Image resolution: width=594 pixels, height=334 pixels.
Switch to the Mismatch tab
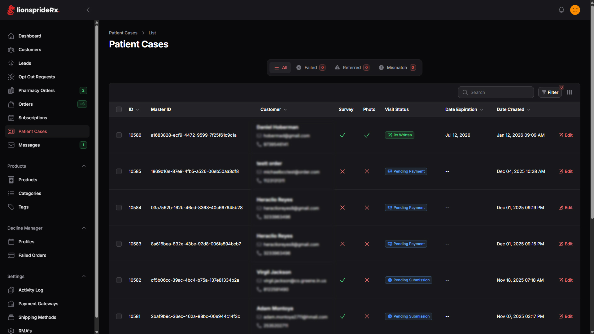397,68
